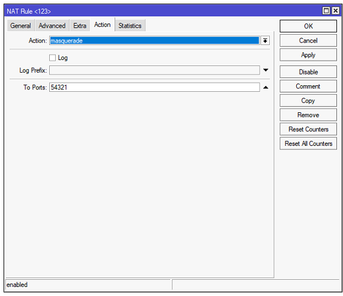Viewport: 343px width, 296px height.
Task: View the Statistics tab
Action: [x=130, y=26]
